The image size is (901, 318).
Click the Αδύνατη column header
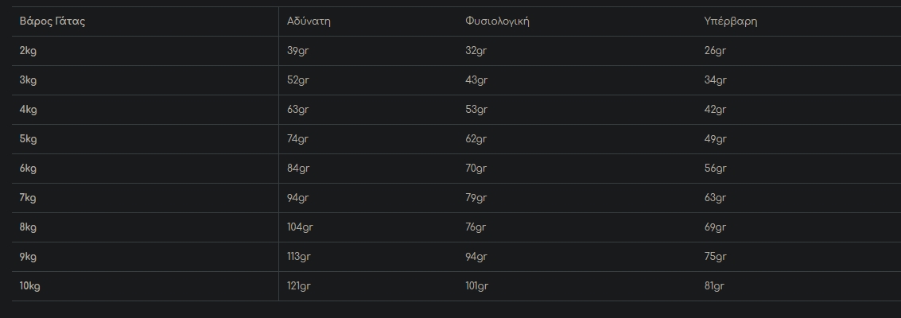[x=309, y=21]
